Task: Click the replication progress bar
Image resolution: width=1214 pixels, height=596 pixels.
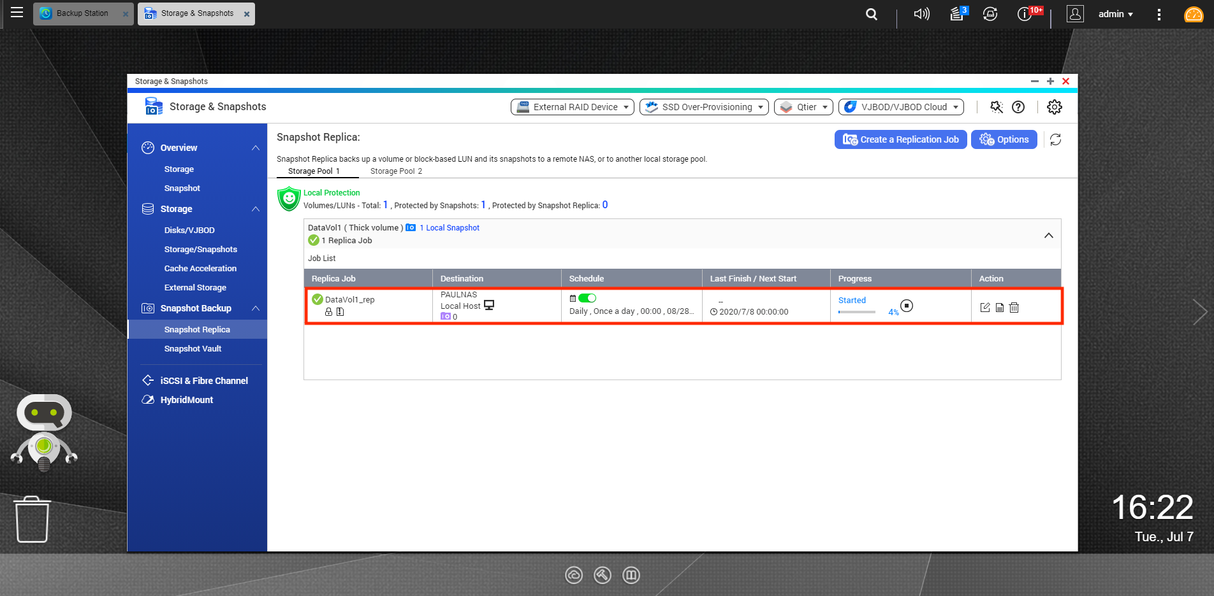Action: click(x=857, y=312)
